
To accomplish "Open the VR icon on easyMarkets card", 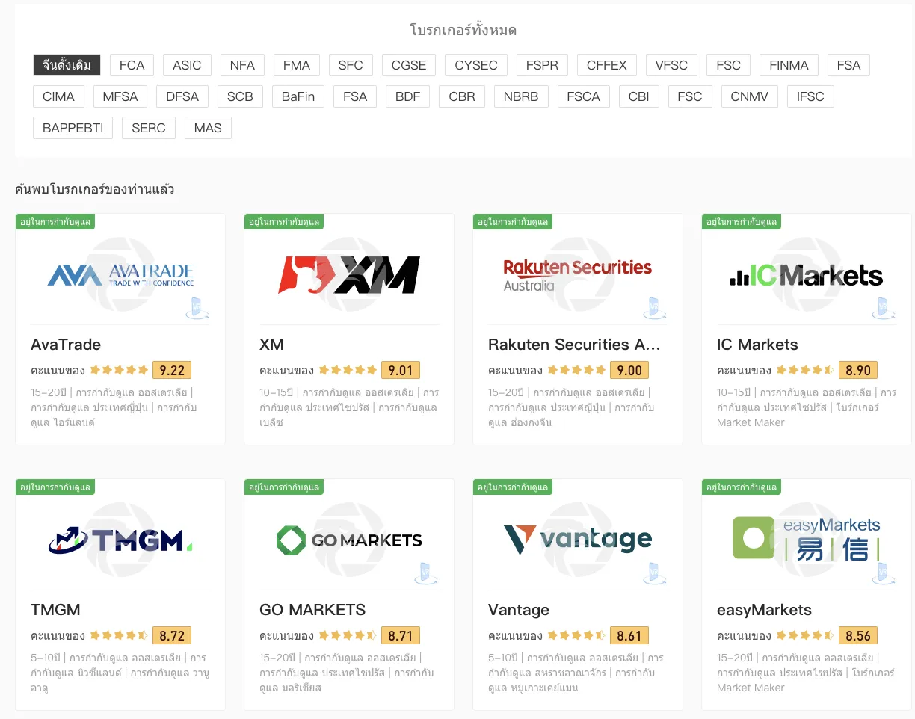I will pyautogui.click(x=884, y=573).
